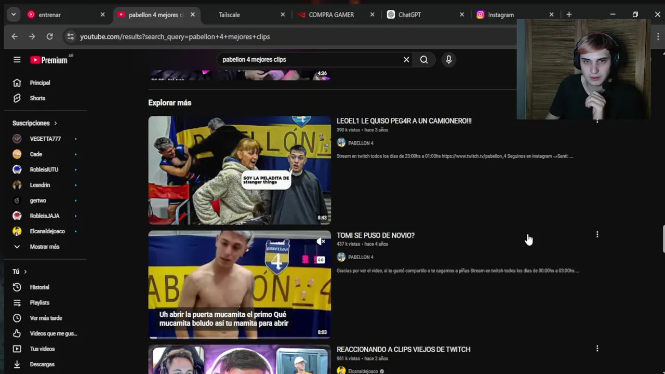The height and width of the screenshot is (374, 665).
Task: Open PABELLON 4 channel under TOMI video
Action: [x=361, y=257]
